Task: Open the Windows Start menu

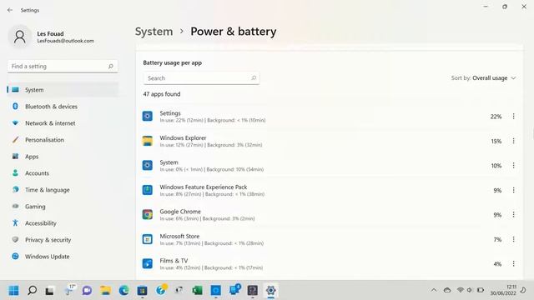Action: tap(13, 291)
